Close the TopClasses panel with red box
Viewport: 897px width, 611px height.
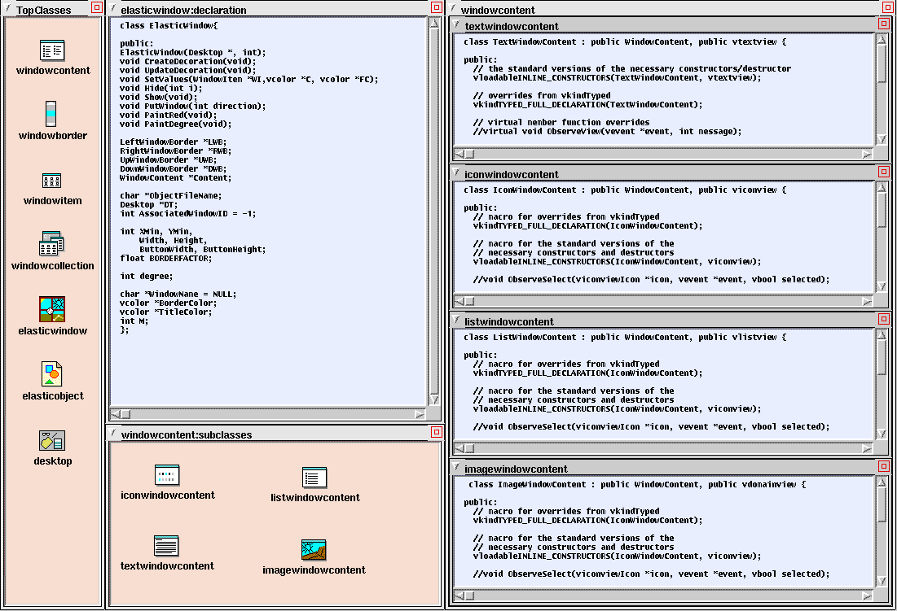pyautogui.click(x=96, y=8)
